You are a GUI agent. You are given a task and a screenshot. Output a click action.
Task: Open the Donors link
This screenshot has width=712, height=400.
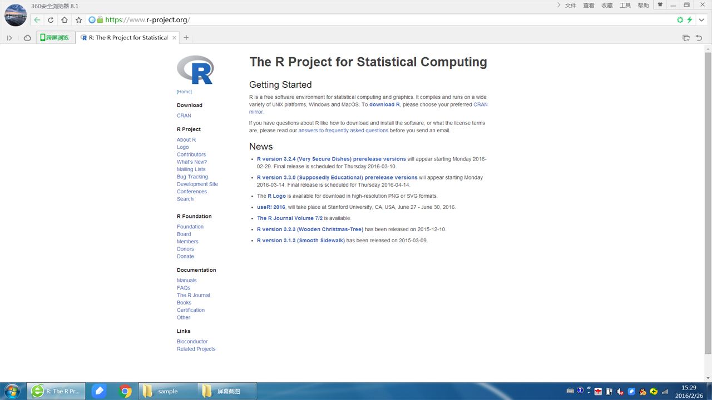[185, 249]
